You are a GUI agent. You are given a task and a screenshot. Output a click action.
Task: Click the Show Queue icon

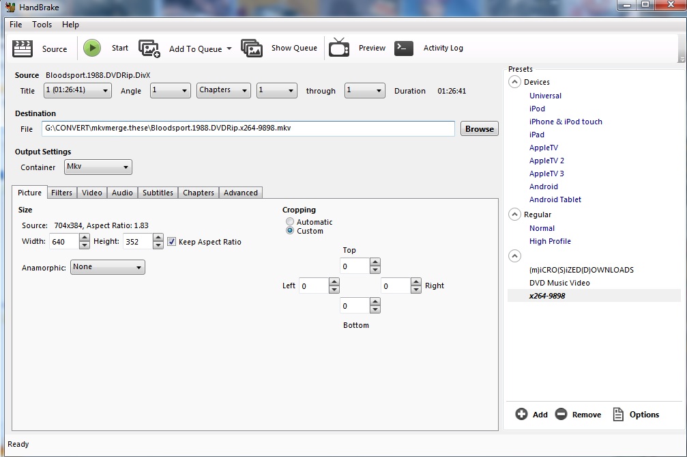(x=252, y=49)
